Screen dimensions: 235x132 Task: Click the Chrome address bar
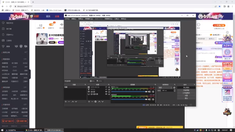pyautogui.click(x=114, y=6)
